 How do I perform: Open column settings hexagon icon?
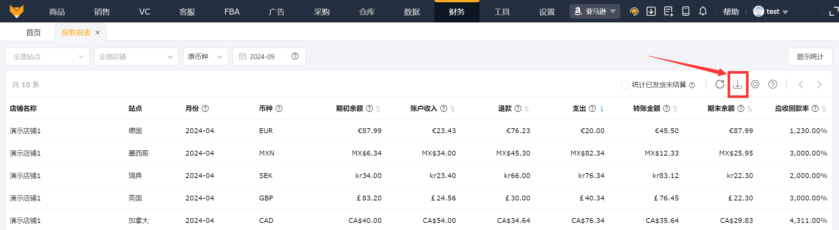[755, 85]
